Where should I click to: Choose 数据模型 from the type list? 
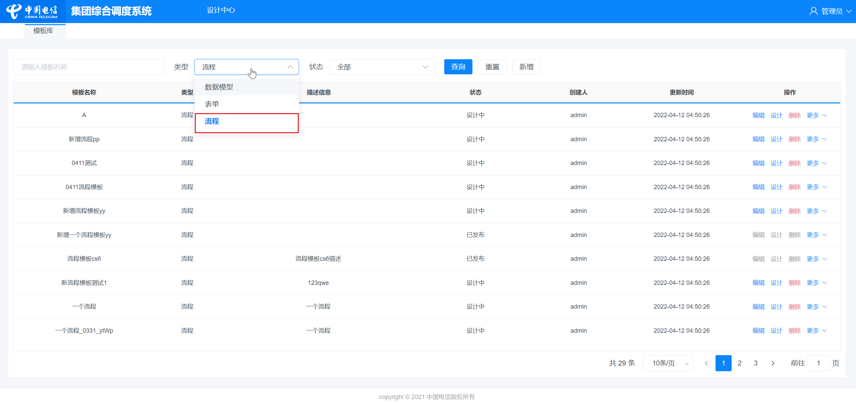[x=246, y=87]
